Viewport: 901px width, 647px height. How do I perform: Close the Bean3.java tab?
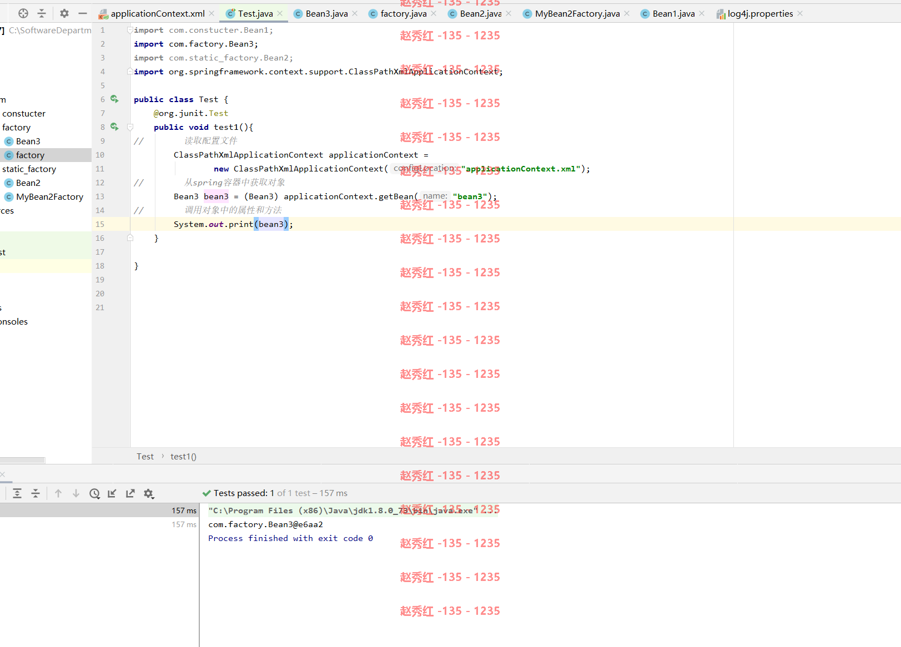pos(355,13)
